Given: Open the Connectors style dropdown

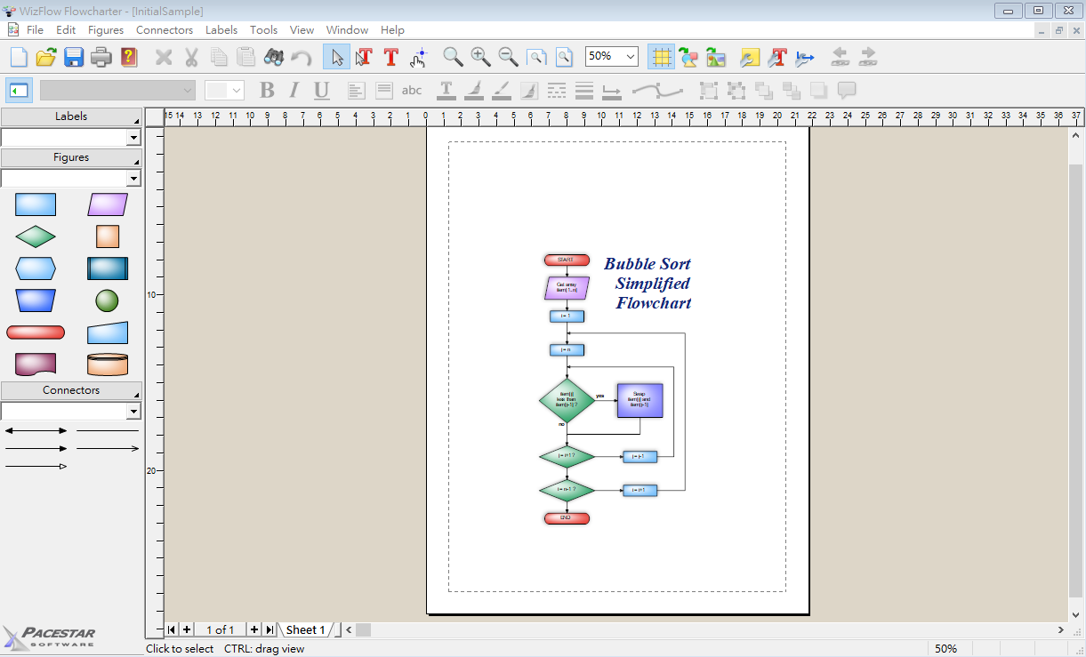Looking at the screenshot, I should (x=133, y=412).
